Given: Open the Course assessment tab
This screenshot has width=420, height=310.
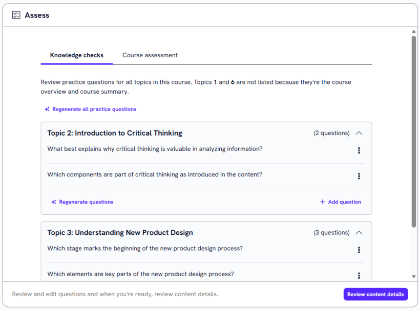Looking at the screenshot, I should pyautogui.click(x=150, y=55).
